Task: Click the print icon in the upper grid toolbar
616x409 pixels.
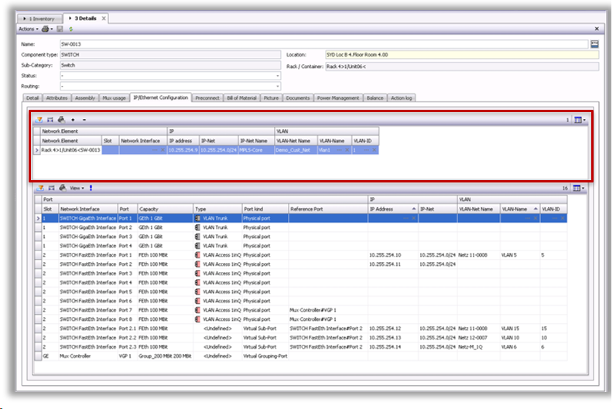Action: (61, 120)
